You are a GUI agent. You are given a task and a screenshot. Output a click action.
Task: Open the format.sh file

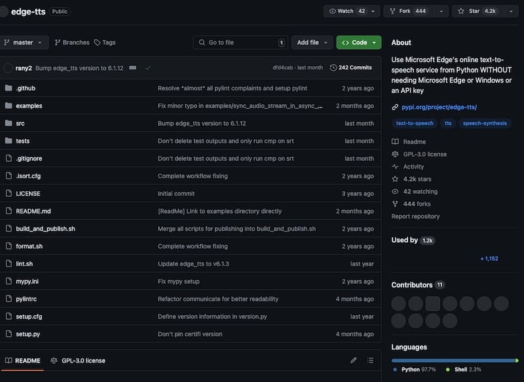29,246
